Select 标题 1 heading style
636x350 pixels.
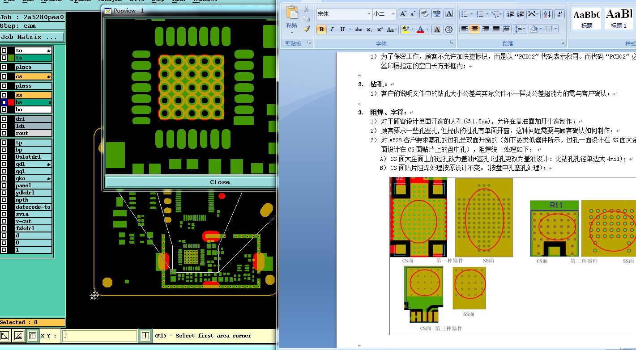619,19
